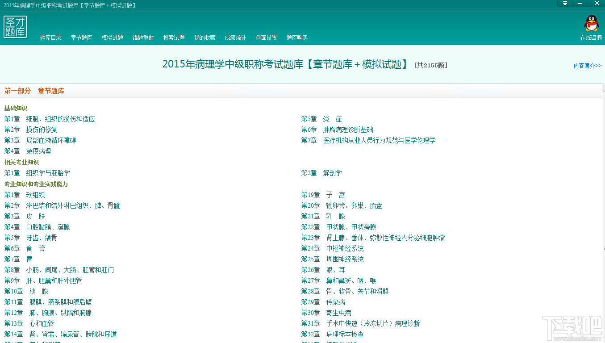605x343 pixels.
Task: Open 成绩统计 menu
Action: point(236,38)
